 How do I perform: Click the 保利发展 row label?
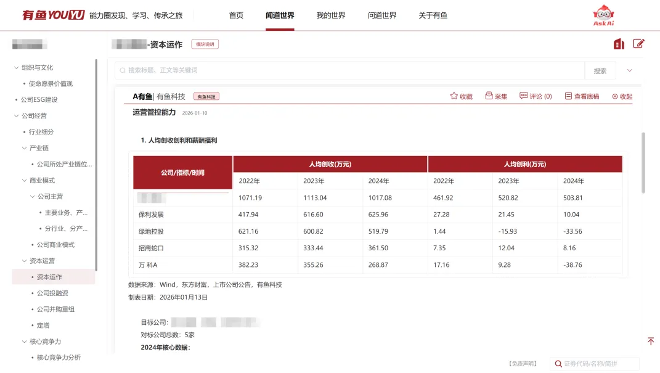click(151, 215)
